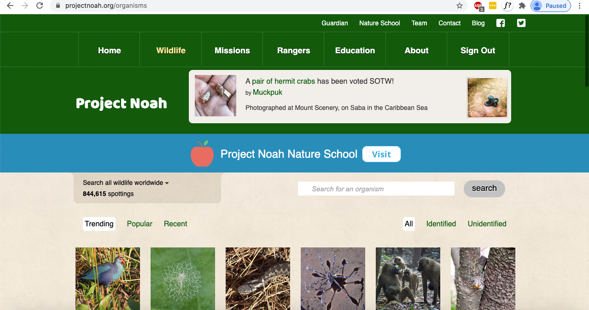Click the yellow extension icon
The width and height of the screenshot is (589, 310).
pos(492,6)
